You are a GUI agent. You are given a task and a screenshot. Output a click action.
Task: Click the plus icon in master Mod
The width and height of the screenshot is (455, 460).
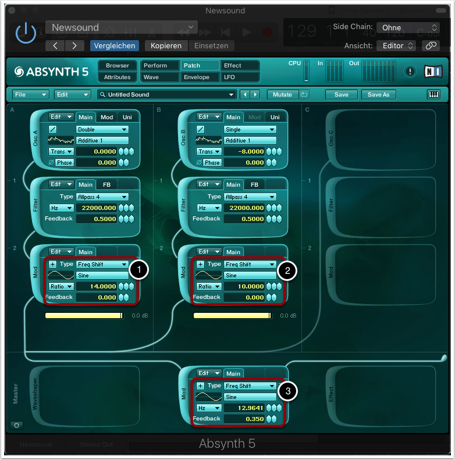pos(200,386)
